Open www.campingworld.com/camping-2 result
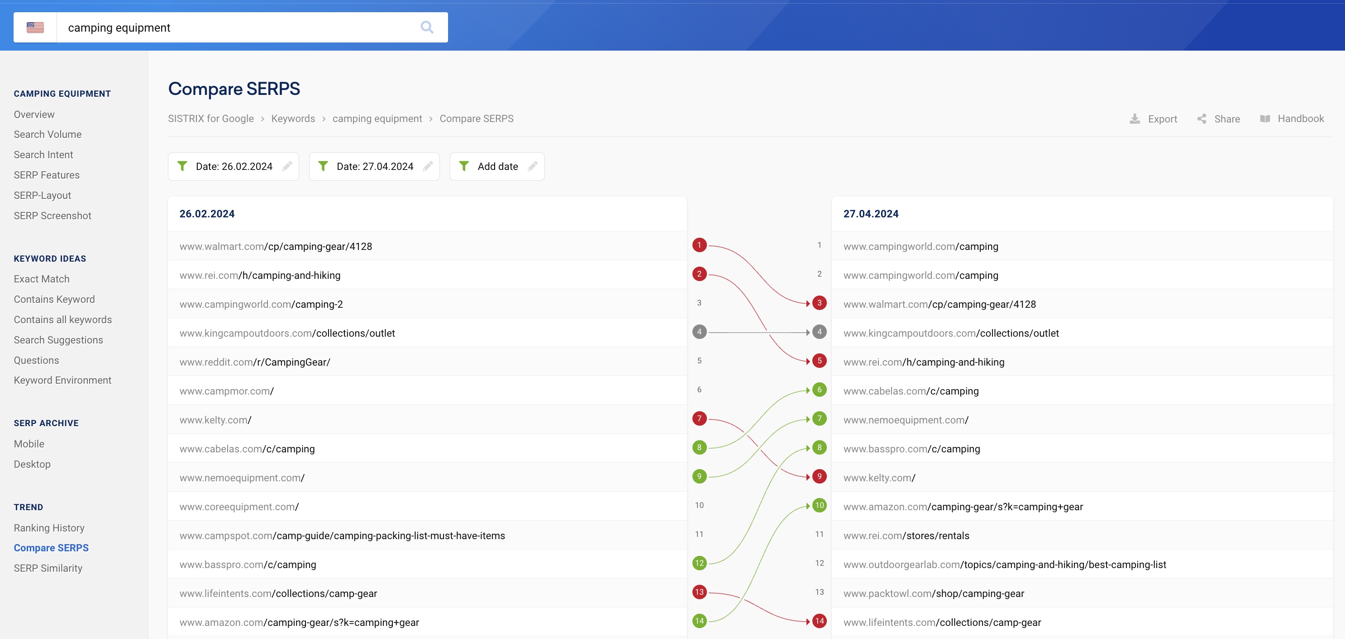This screenshot has width=1345, height=639. 261,305
